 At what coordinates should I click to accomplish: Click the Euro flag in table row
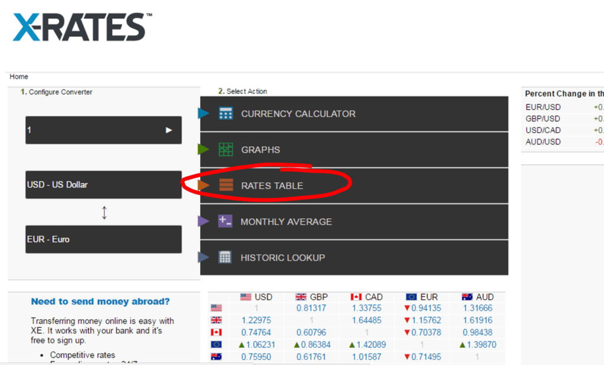click(x=216, y=344)
